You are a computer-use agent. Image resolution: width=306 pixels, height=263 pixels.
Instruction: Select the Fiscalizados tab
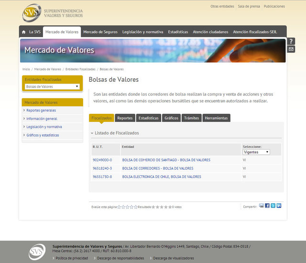(101, 118)
